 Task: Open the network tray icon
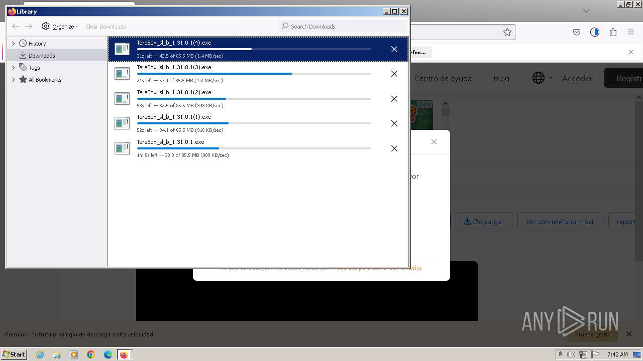[583, 354]
